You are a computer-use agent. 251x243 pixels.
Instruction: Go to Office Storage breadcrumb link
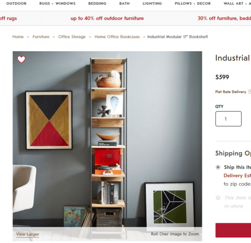72,37
